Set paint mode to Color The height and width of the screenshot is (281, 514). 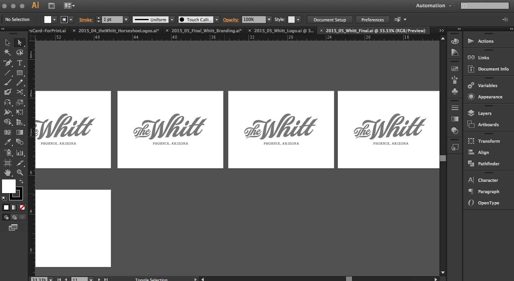point(6,208)
